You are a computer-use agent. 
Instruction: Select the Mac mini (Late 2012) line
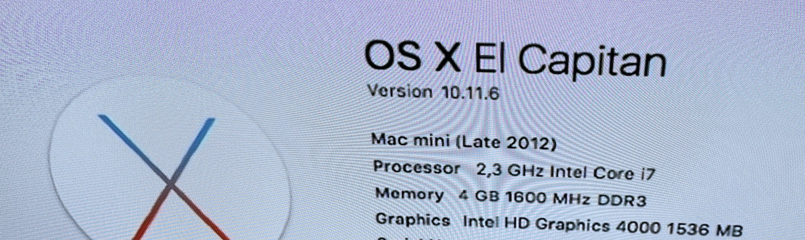tap(463, 142)
